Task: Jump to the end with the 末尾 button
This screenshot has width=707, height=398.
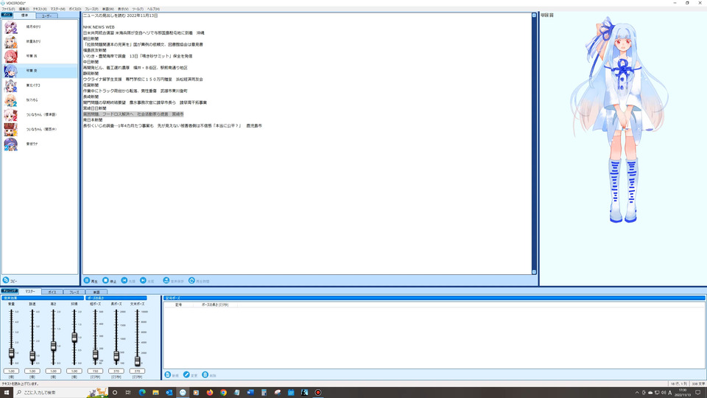Action: (147, 281)
